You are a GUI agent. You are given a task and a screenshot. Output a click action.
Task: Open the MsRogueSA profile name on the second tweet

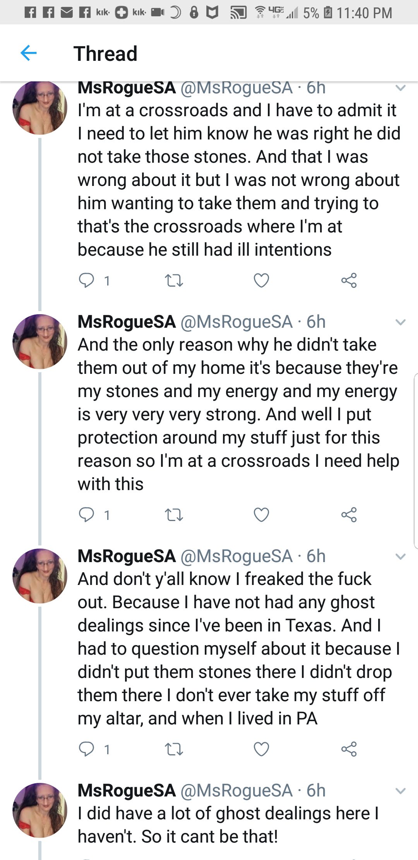pyautogui.click(x=127, y=322)
